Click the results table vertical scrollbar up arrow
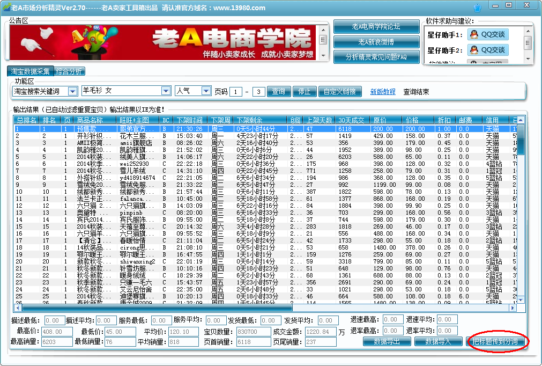Image resolution: width=542 pixels, height=366 pixels. coord(521,120)
